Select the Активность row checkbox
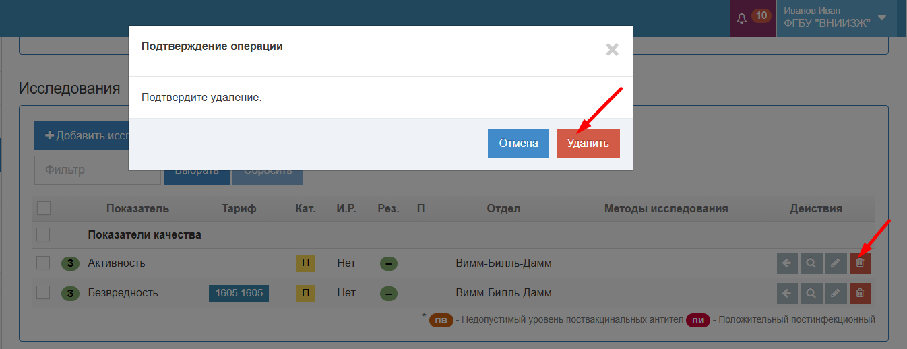907x349 pixels. point(44,263)
